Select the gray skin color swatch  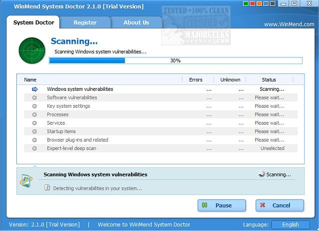tap(273, 3)
